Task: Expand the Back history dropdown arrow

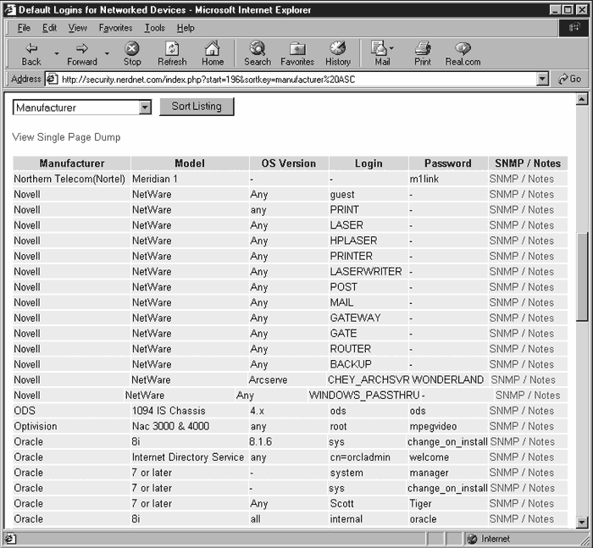Action: point(57,53)
